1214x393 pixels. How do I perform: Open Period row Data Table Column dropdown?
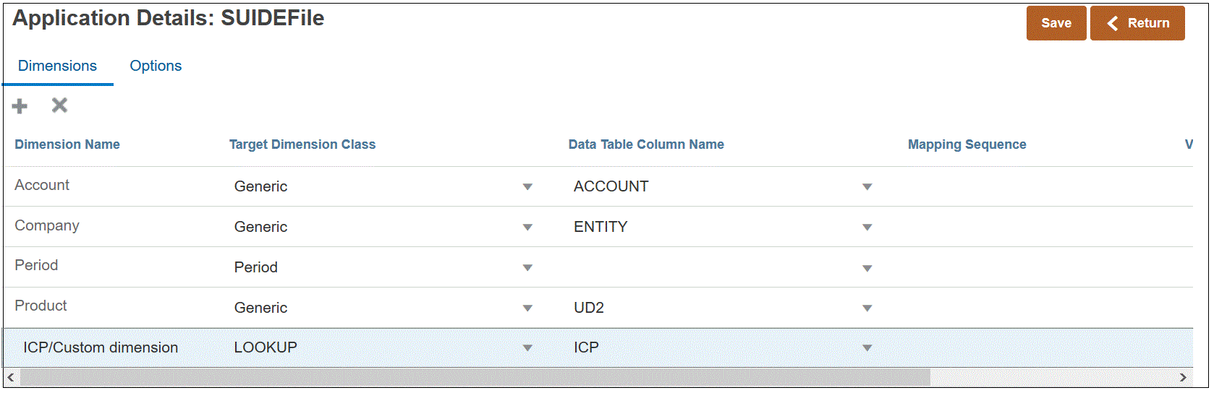click(867, 268)
